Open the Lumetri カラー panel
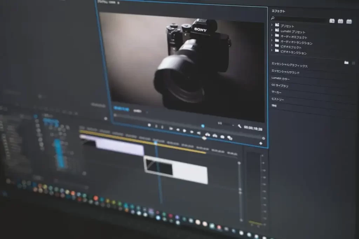The height and width of the screenshot is (239, 359). point(280,79)
